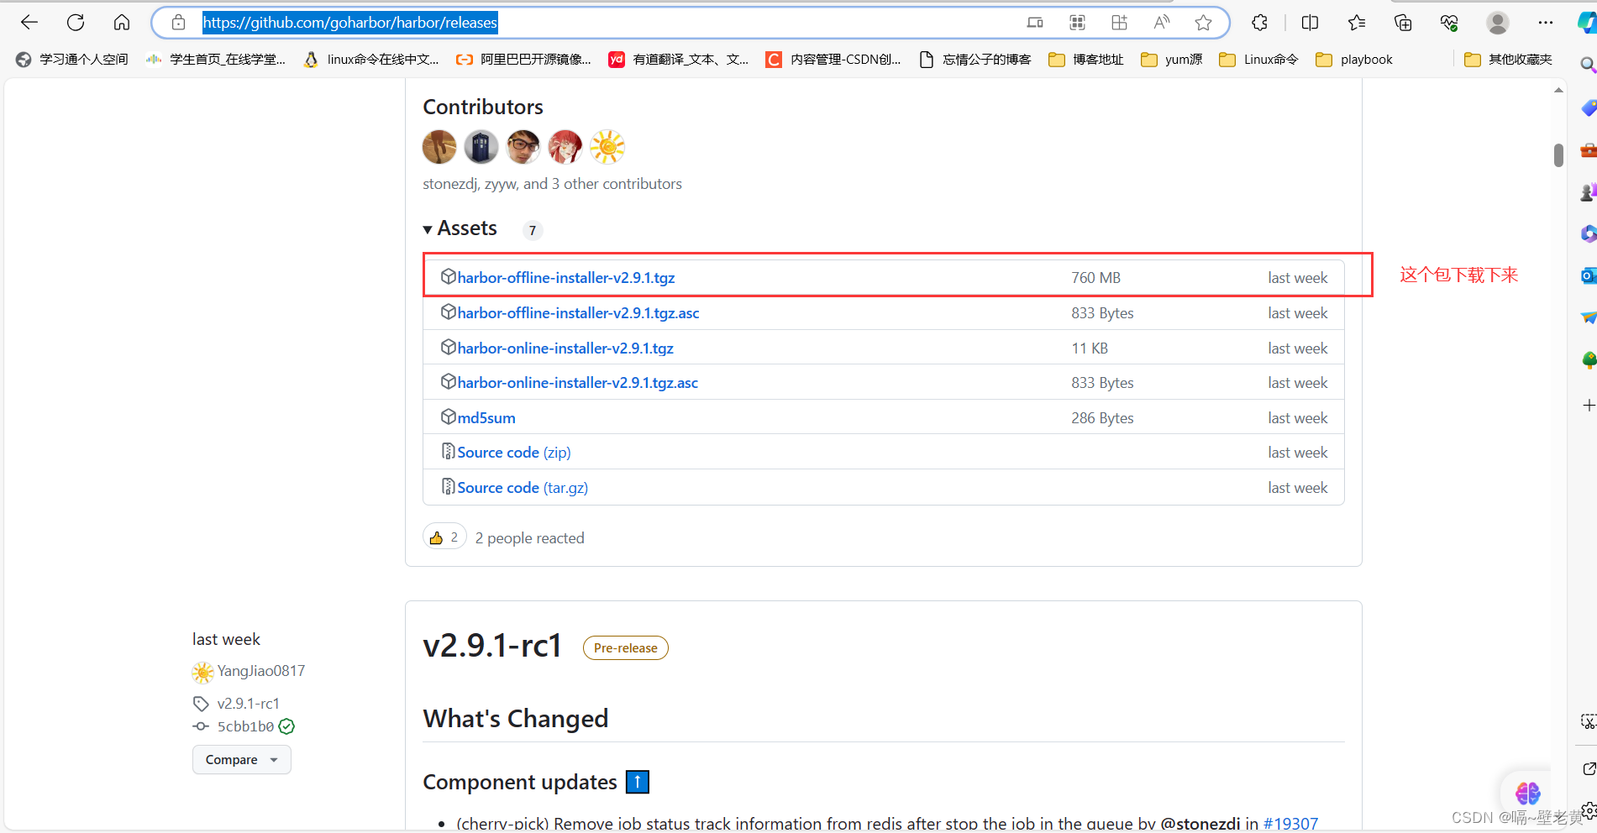
Task: Click the thumbs up reaction button
Action: tap(444, 537)
